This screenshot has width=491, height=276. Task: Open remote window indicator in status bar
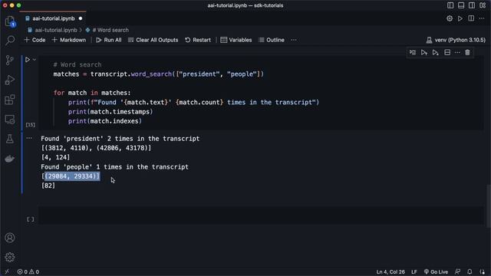[x=7, y=271]
